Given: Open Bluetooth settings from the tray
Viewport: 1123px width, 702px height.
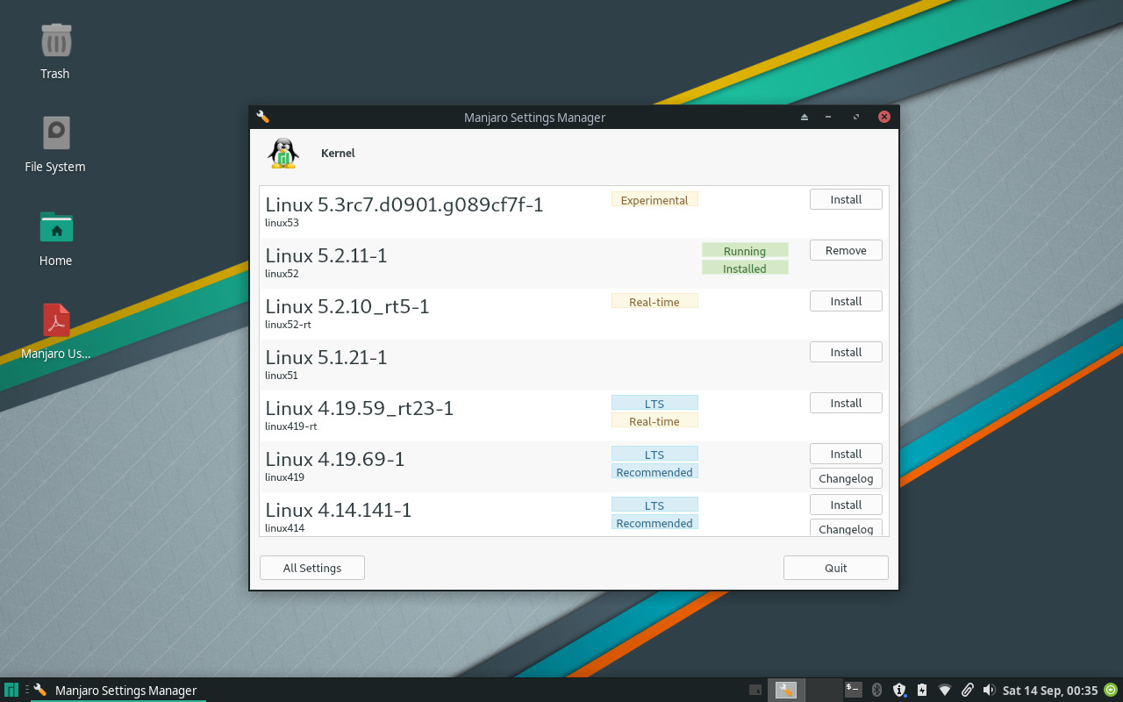Looking at the screenshot, I should pyautogui.click(x=876, y=690).
